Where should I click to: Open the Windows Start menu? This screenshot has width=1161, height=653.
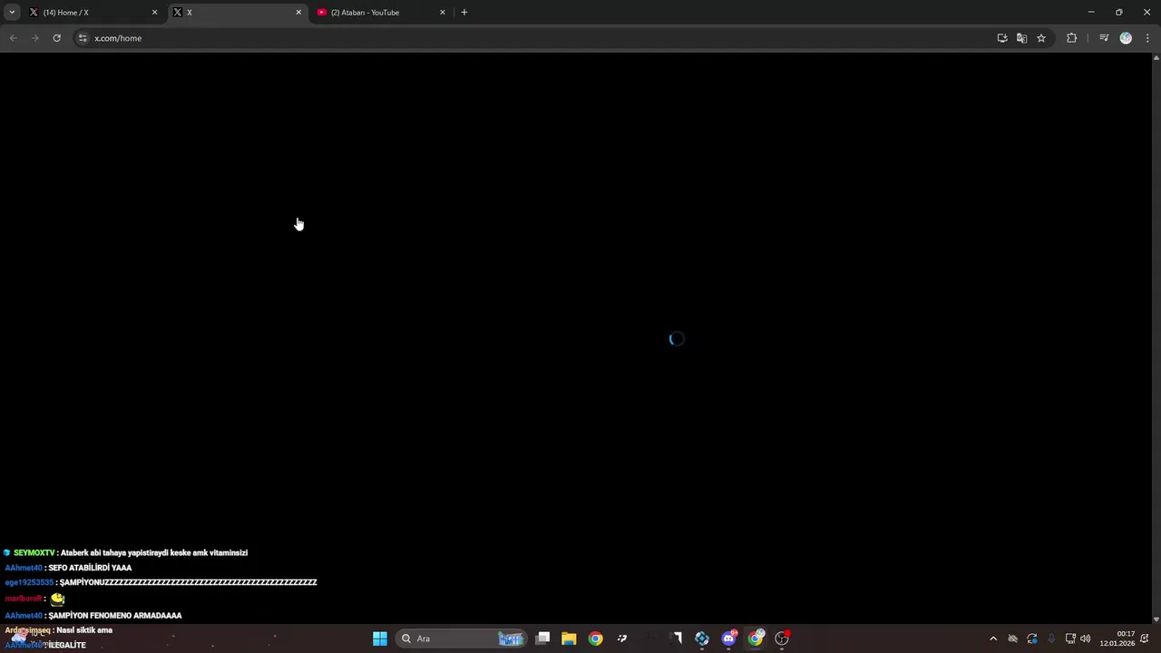pos(380,638)
